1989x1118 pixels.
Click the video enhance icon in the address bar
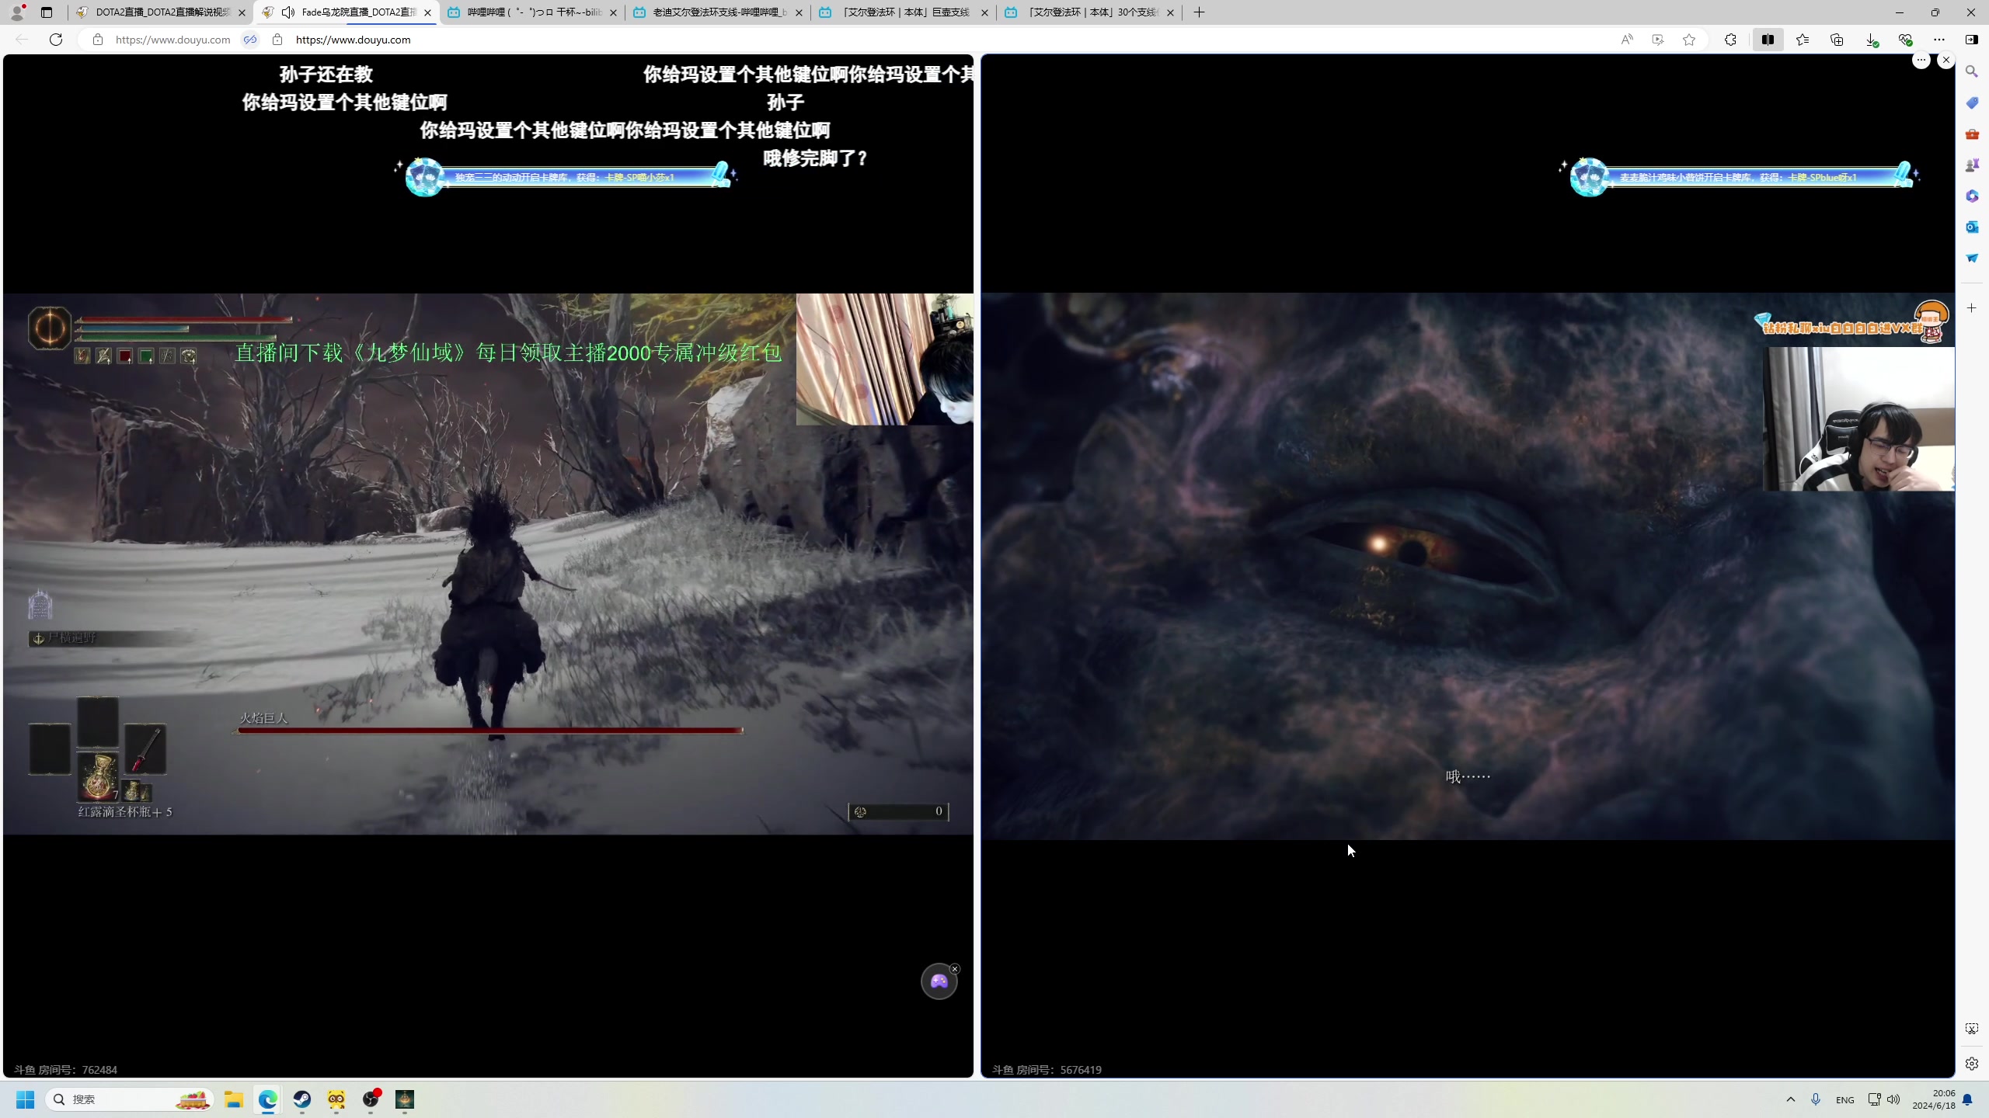coord(1658,40)
